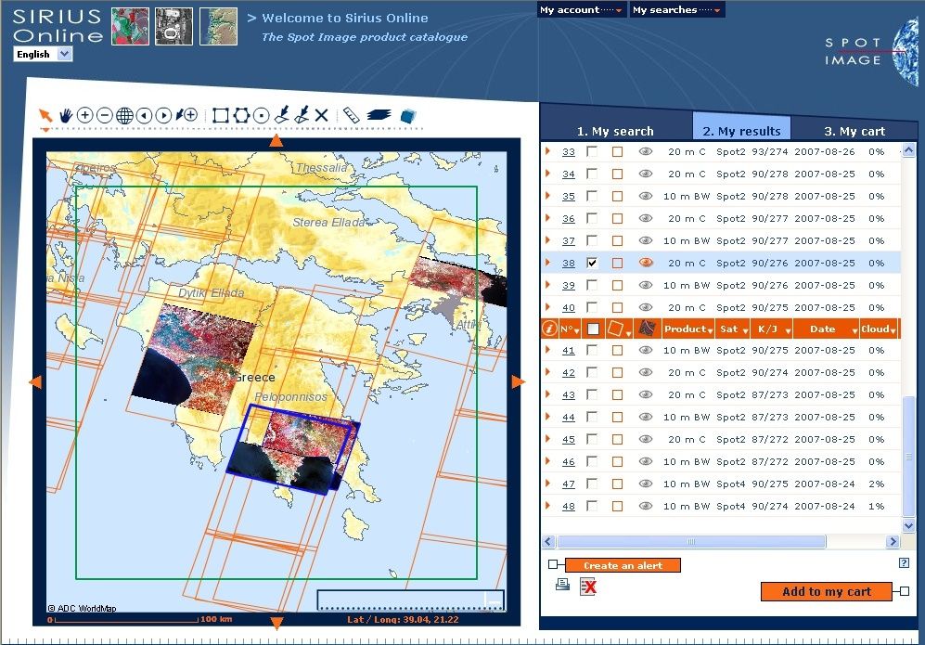The height and width of the screenshot is (645, 925).
Task: Pan the map south with bottom arrow
Action: pyautogui.click(x=276, y=622)
